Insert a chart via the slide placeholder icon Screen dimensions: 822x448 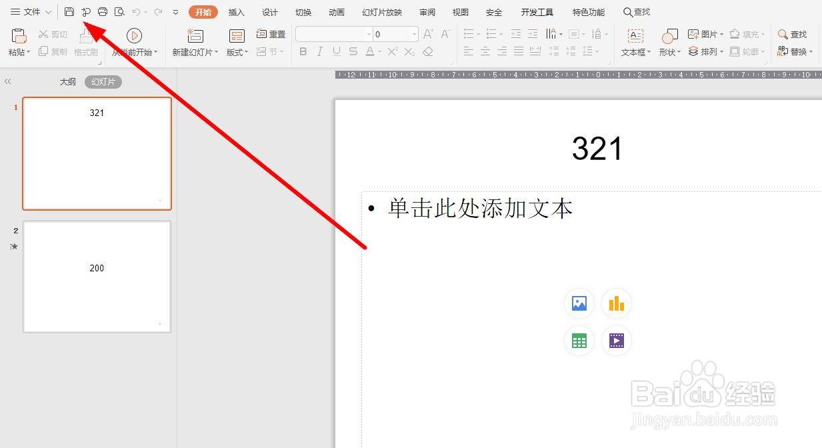point(616,303)
